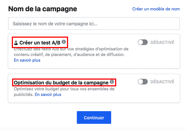The image size is (186, 130).
Task: Follow En savoir plus after the budget description
Action: [x=48, y=95]
